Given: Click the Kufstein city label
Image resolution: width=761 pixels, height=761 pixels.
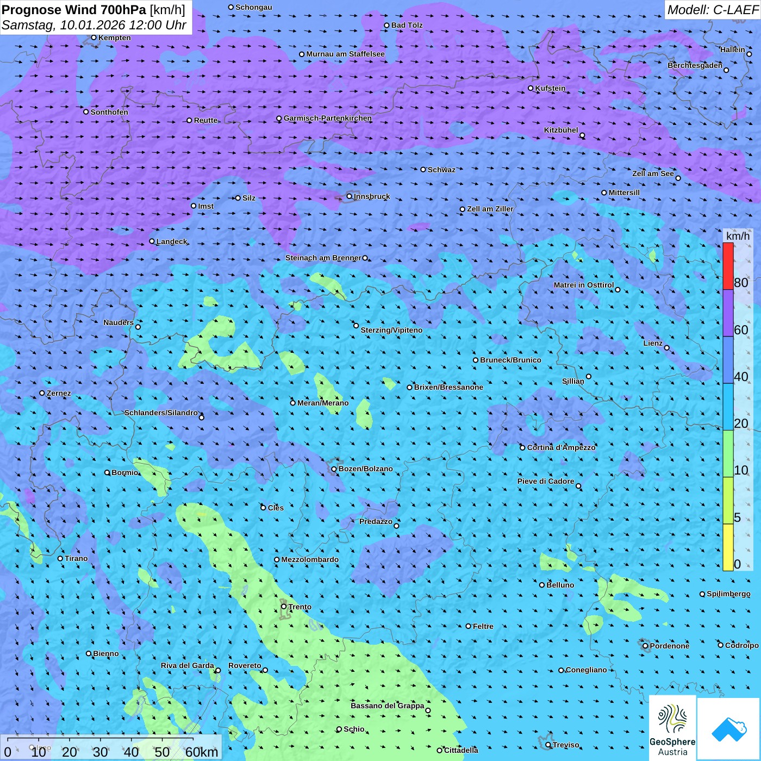Looking at the screenshot, I should click(x=550, y=88).
